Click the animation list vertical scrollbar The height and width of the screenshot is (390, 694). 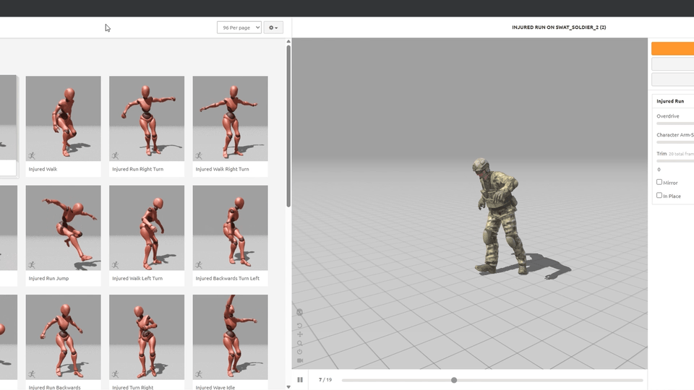(x=288, y=126)
